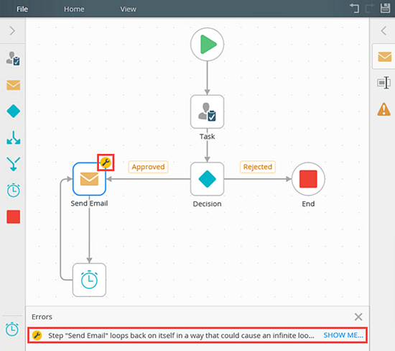Screen dimensions: 395x351
Task: Select the Timer clock in the toolbox
Action: pyautogui.click(x=14, y=190)
